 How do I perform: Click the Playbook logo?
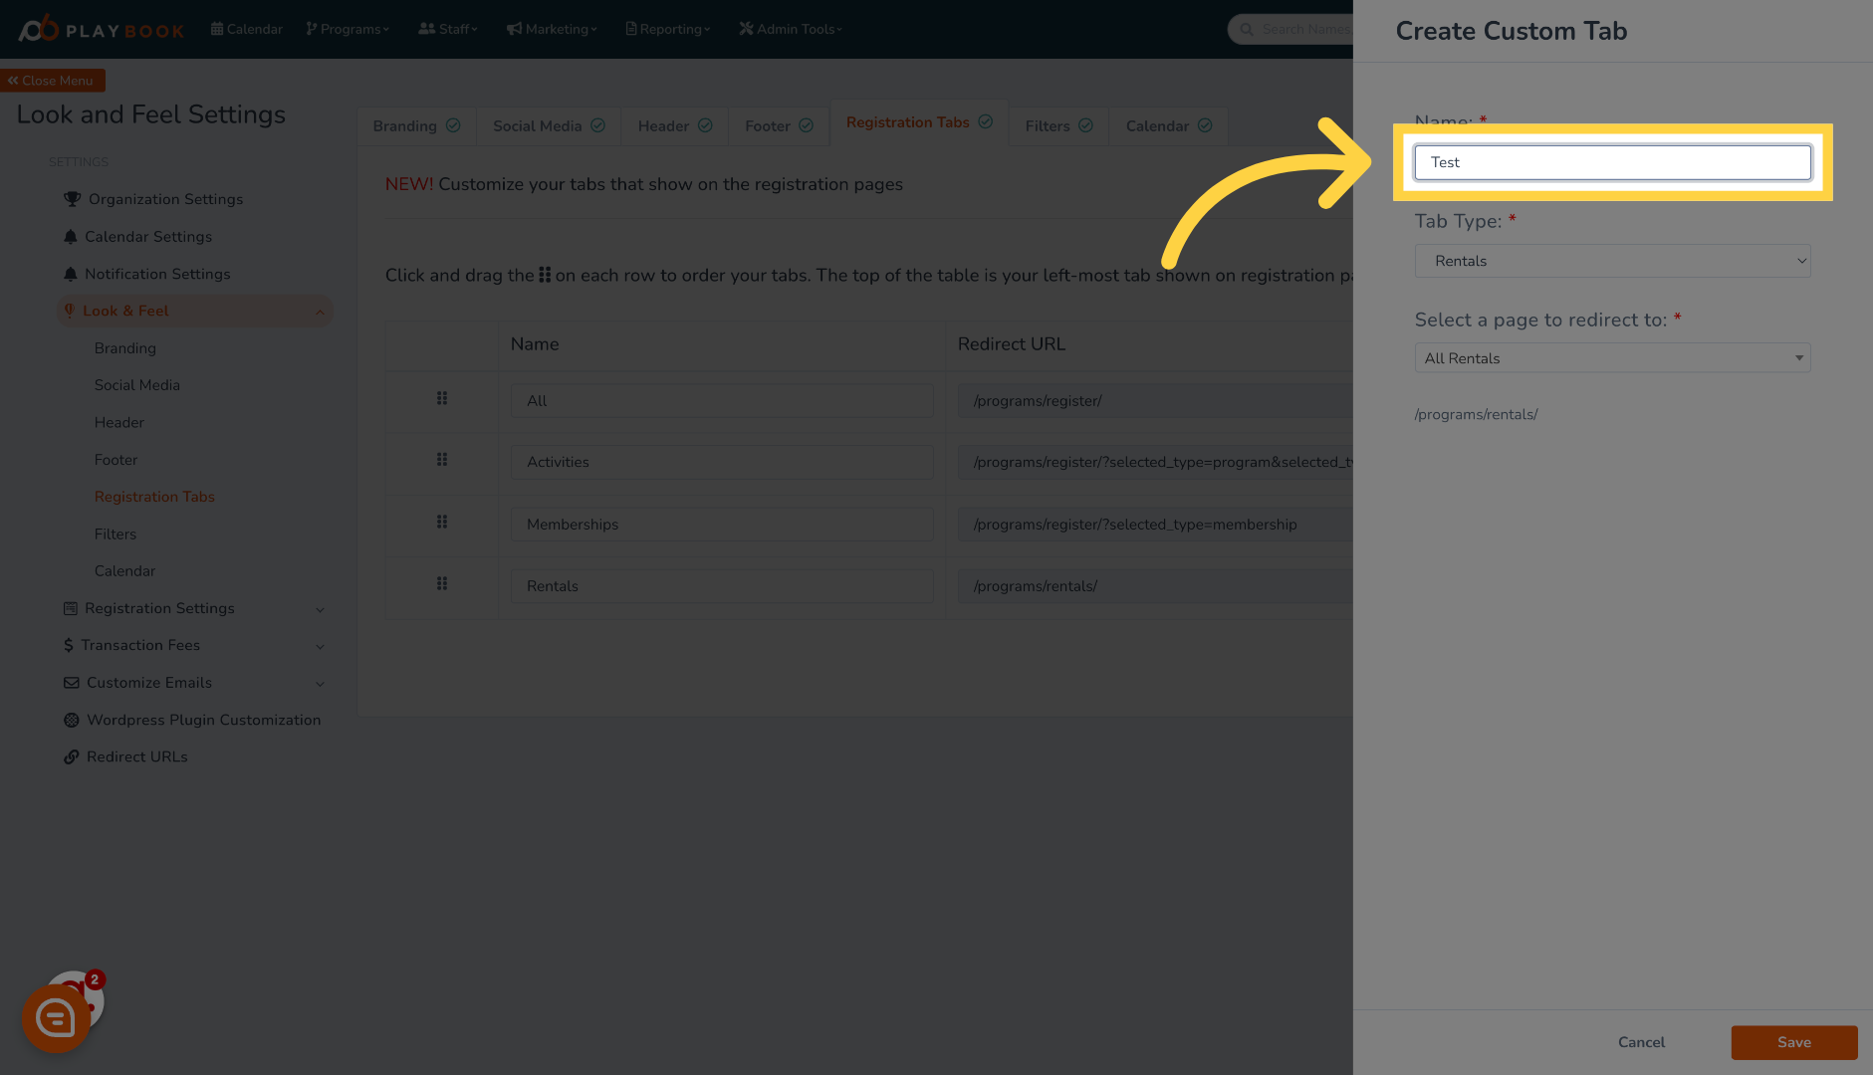pyautogui.click(x=100, y=28)
